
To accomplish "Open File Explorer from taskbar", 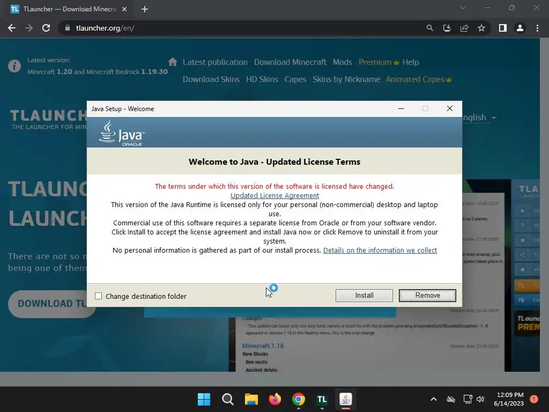I will pos(251,399).
